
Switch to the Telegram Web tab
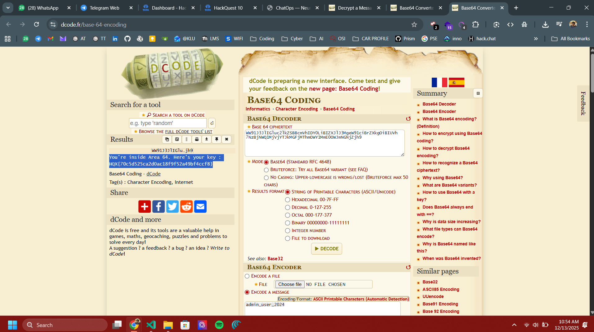pyautogui.click(x=104, y=8)
